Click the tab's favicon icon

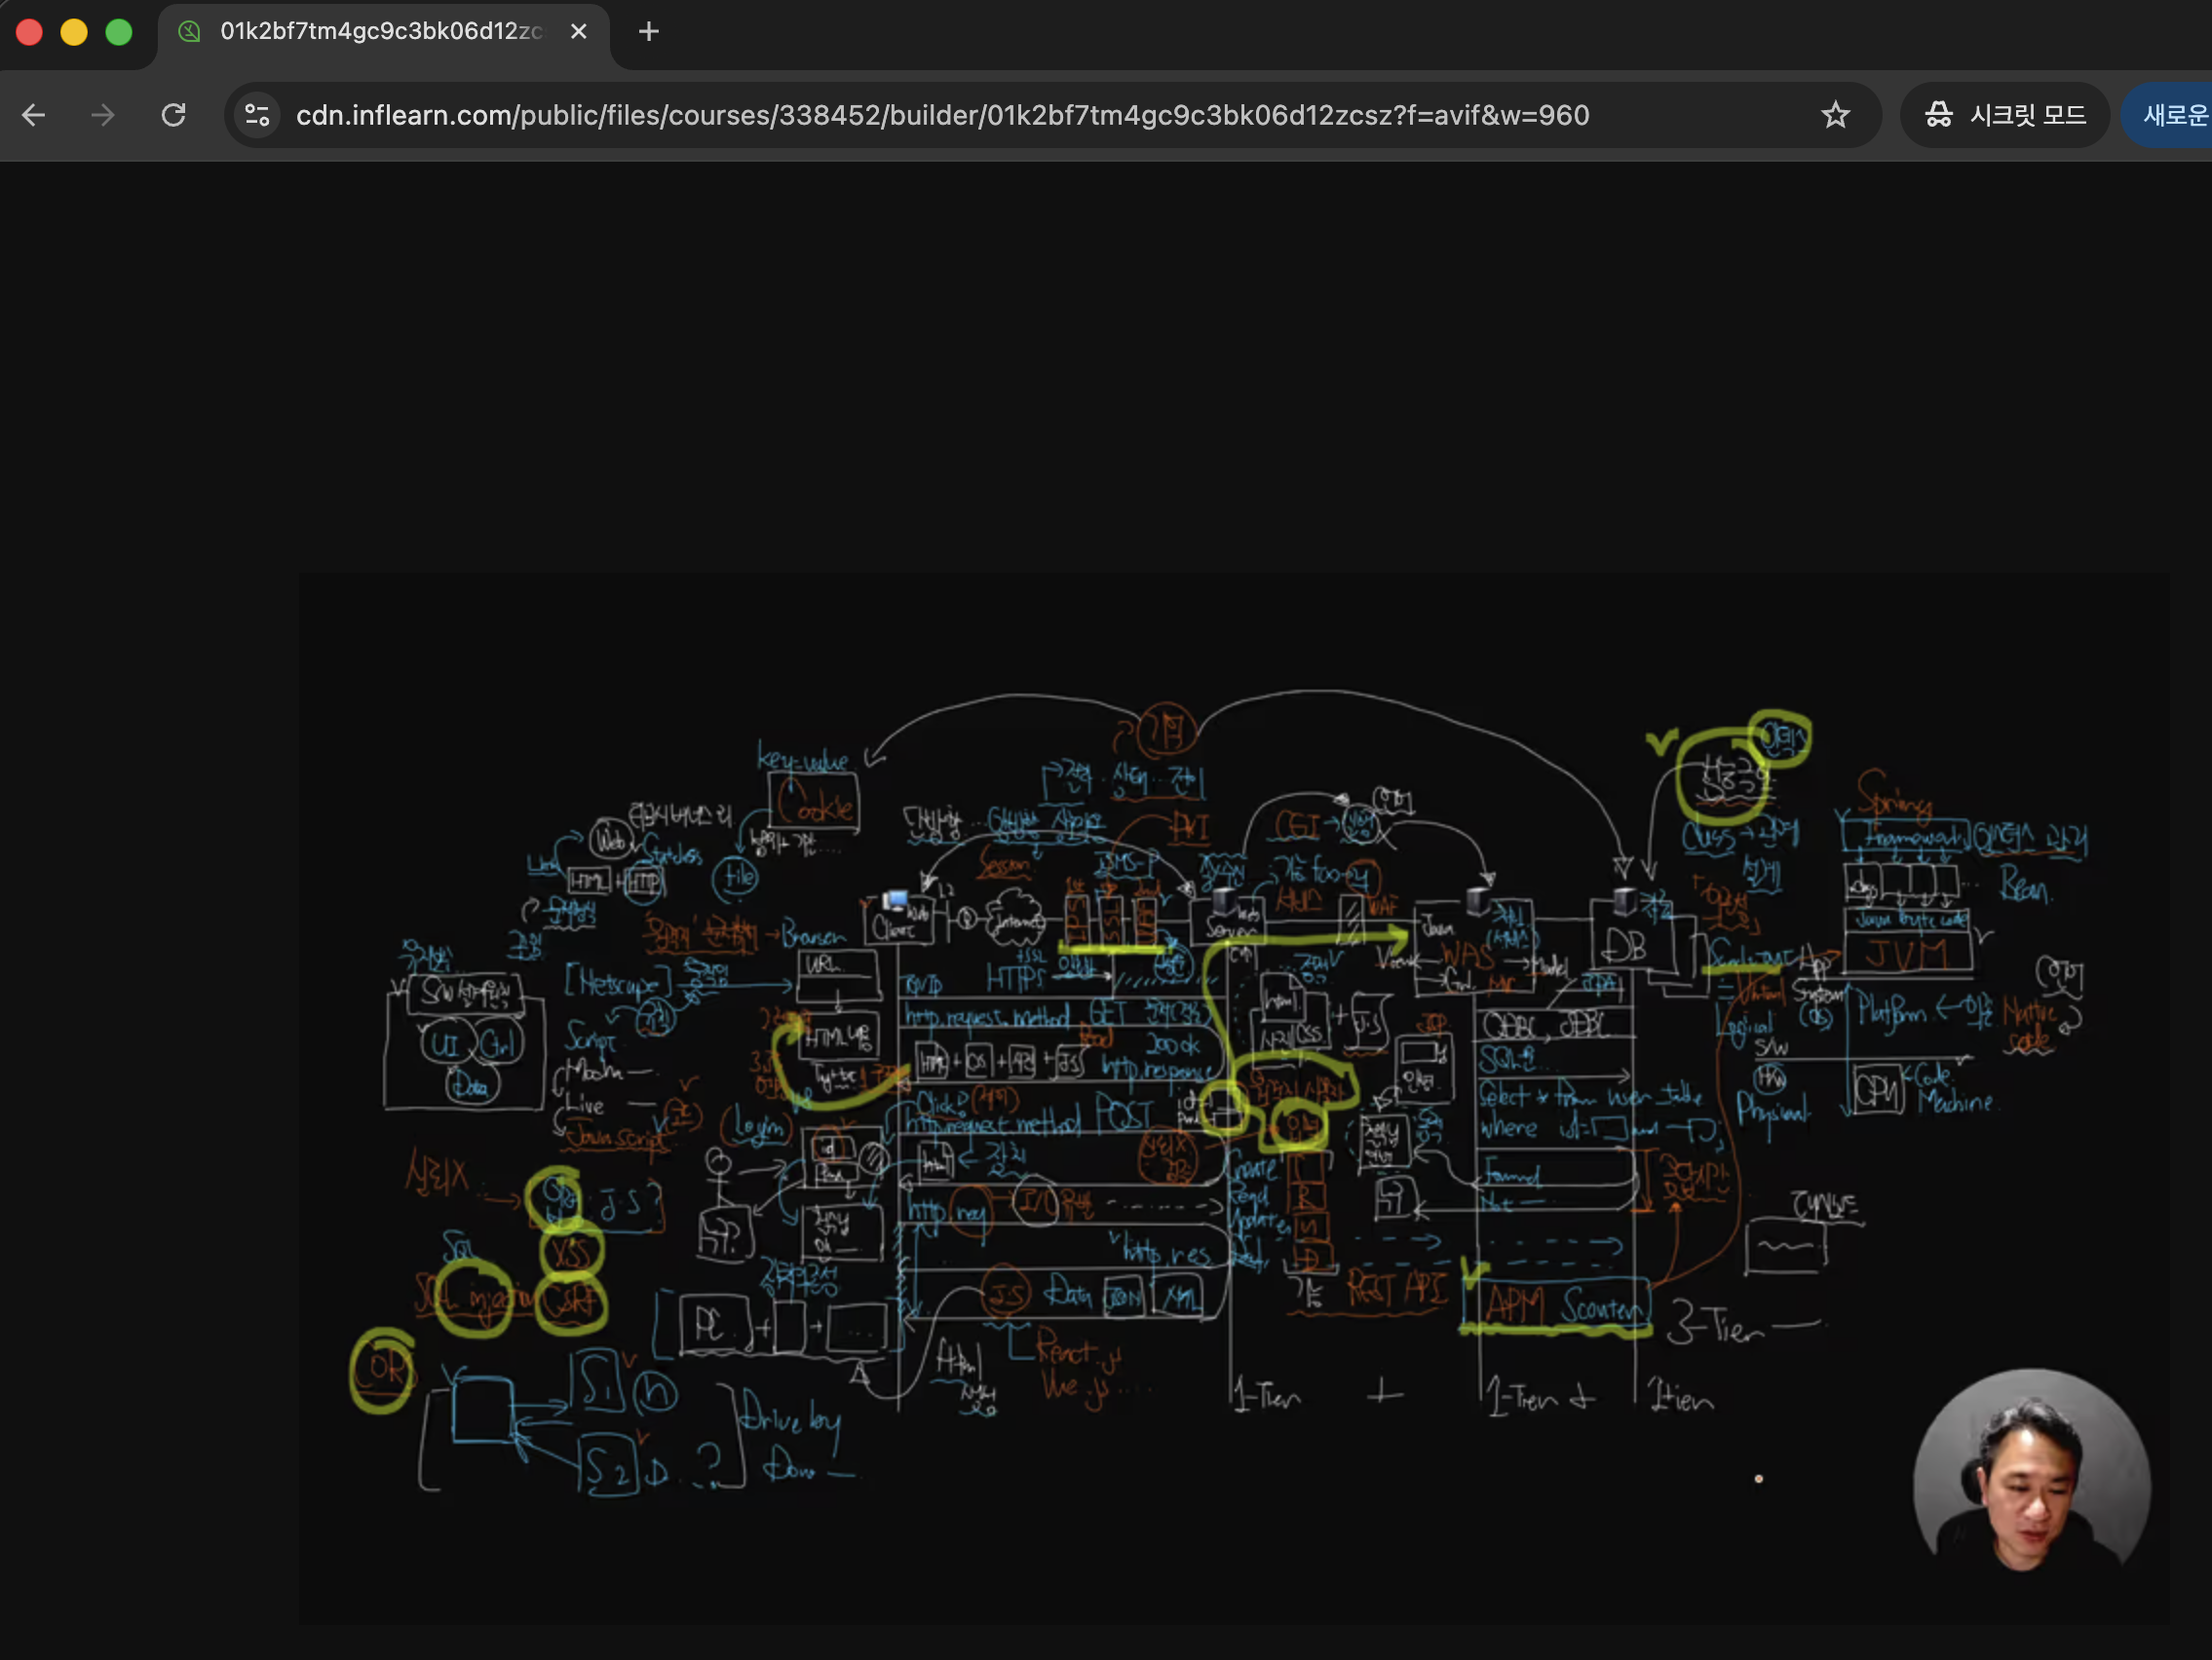tap(189, 32)
